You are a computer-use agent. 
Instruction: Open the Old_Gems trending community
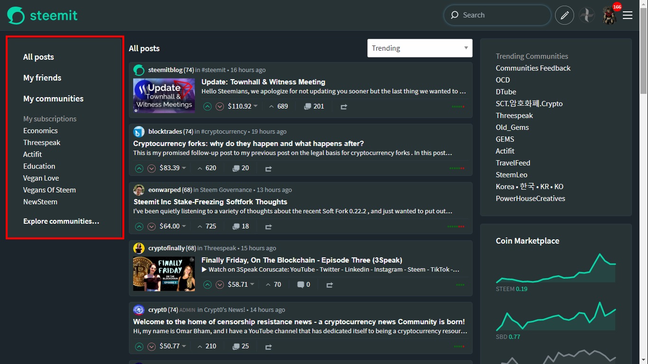512,127
